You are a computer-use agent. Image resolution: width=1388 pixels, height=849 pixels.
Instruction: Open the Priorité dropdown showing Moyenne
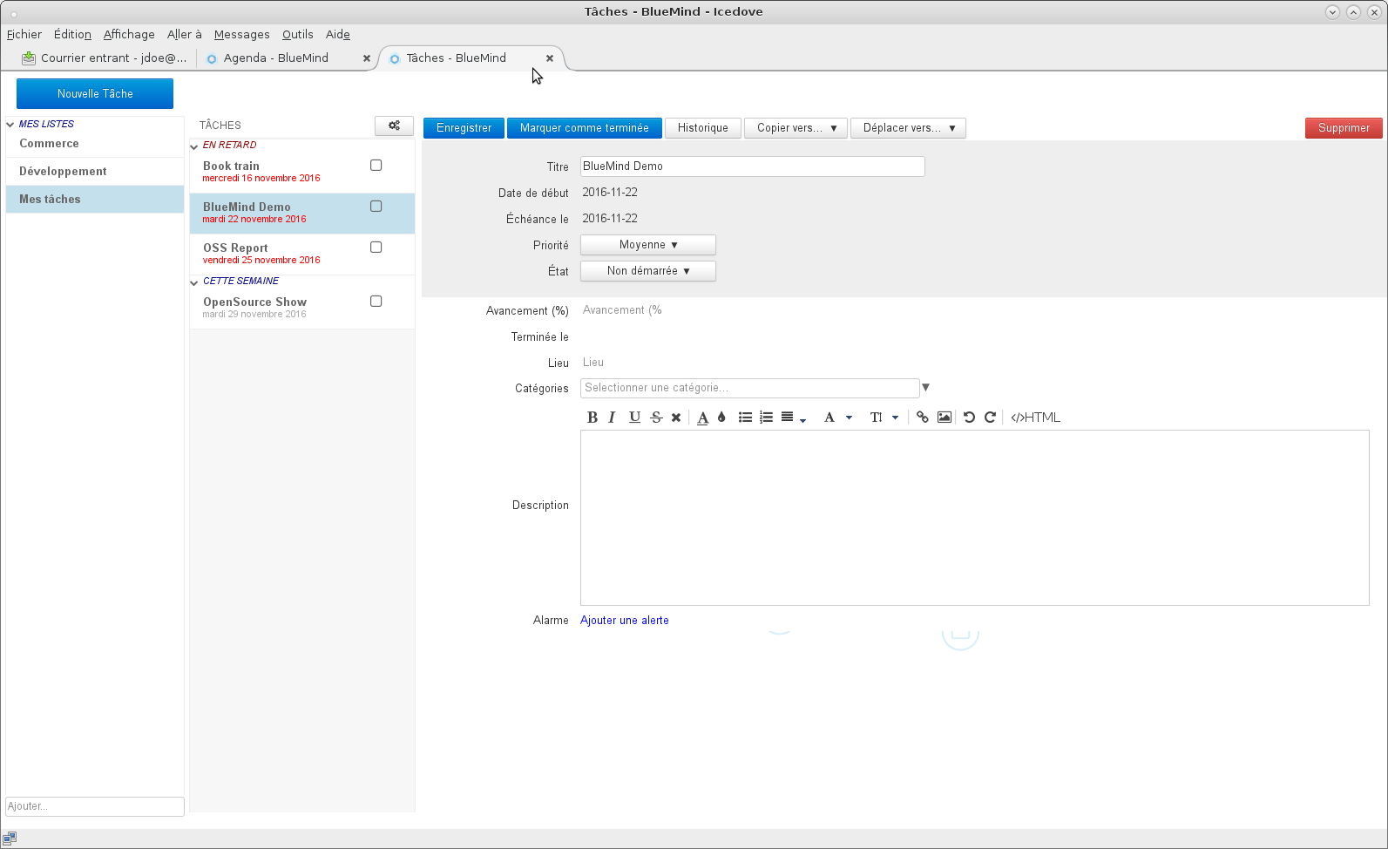click(647, 245)
